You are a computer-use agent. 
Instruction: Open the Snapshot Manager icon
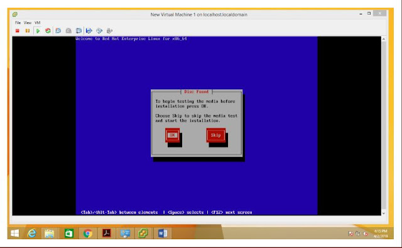pyautogui.click(x=79, y=31)
